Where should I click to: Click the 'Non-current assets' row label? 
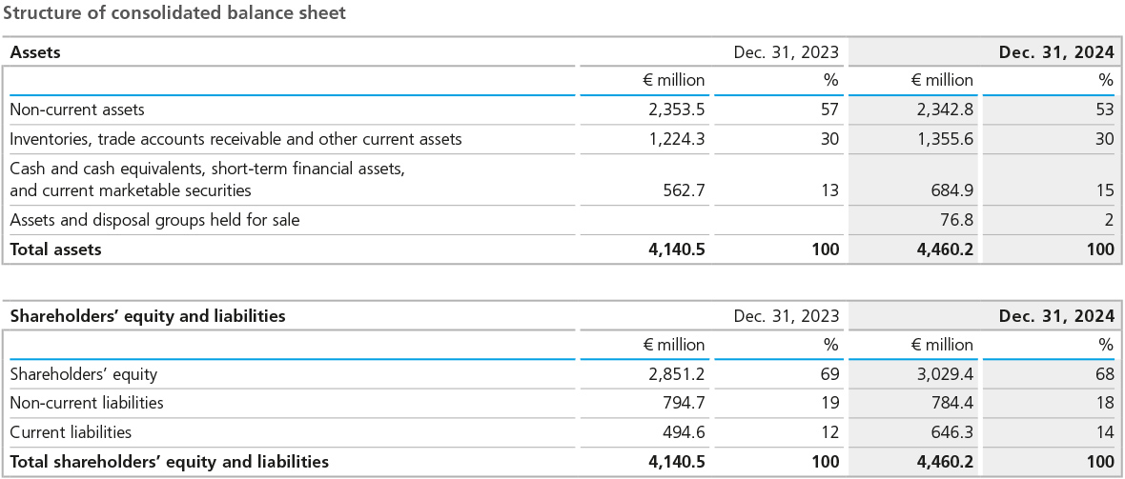pyautogui.click(x=77, y=110)
